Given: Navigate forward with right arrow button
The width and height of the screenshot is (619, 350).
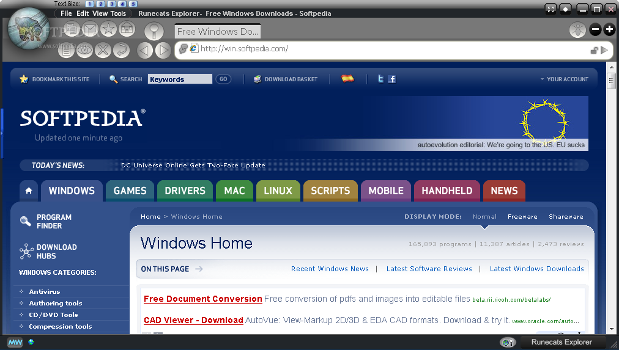Looking at the screenshot, I should coord(163,51).
